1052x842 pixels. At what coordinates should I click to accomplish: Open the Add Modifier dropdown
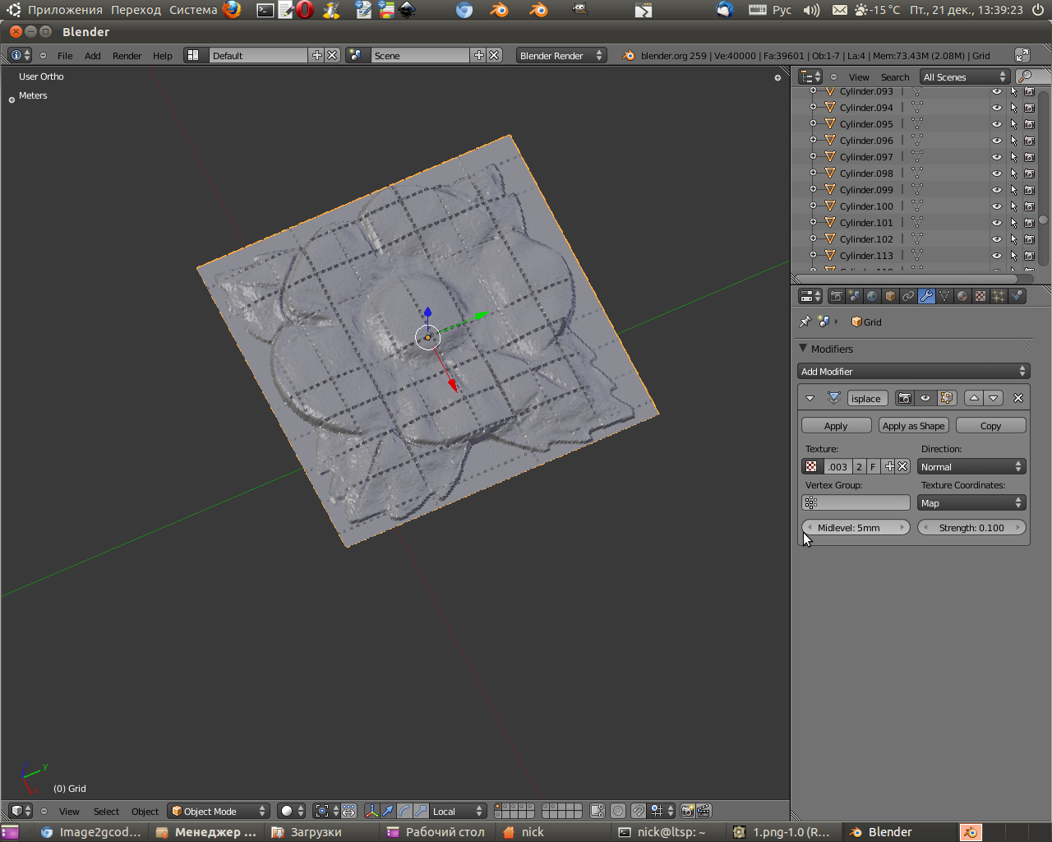tap(913, 372)
